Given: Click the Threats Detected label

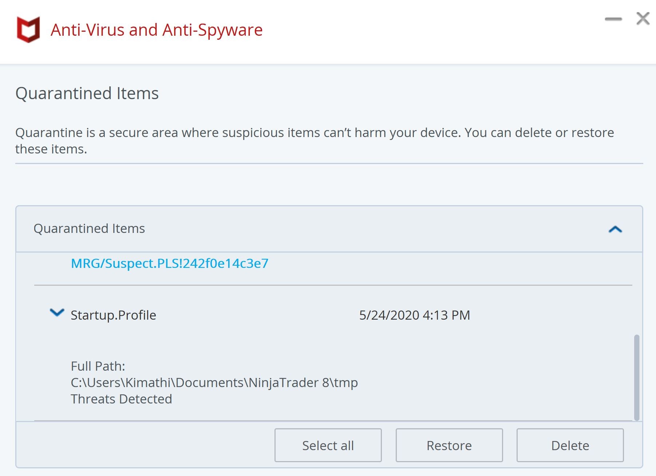Looking at the screenshot, I should pyautogui.click(x=121, y=399).
